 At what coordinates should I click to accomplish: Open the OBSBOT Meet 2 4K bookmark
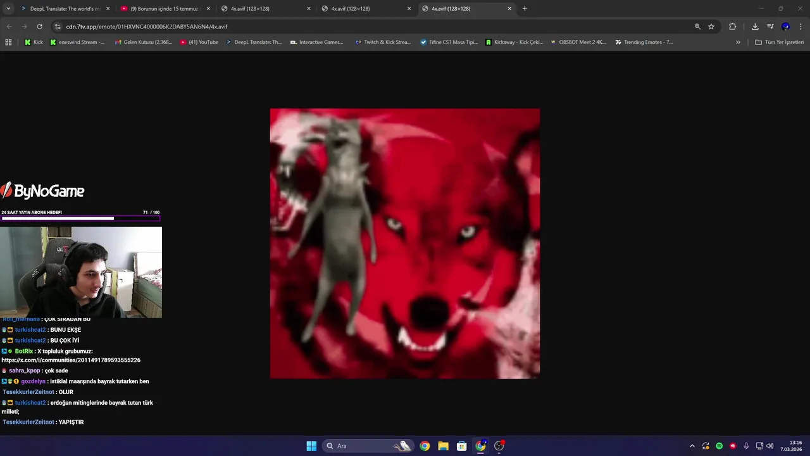click(x=578, y=42)
